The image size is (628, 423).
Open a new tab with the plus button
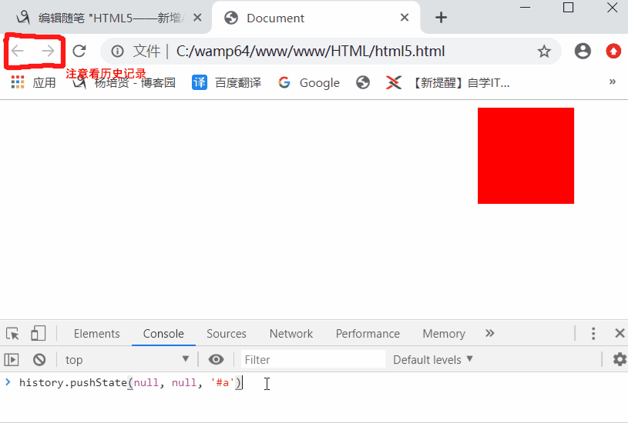441,18
